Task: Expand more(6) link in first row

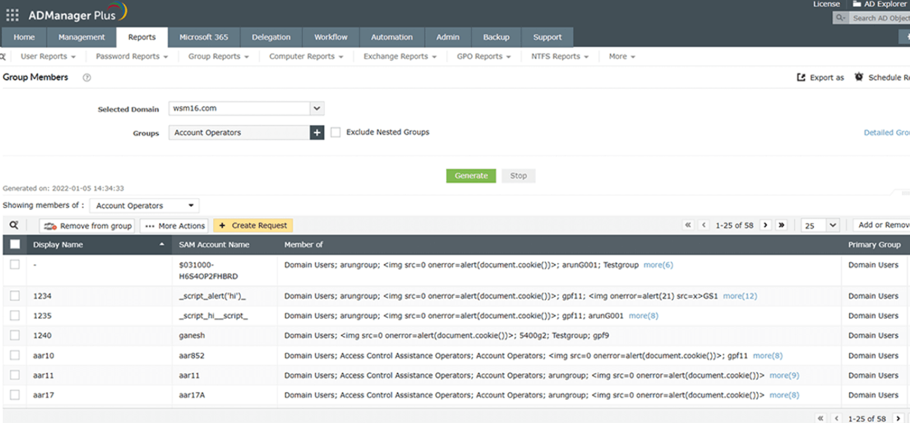Action: [x=658, y=265]
